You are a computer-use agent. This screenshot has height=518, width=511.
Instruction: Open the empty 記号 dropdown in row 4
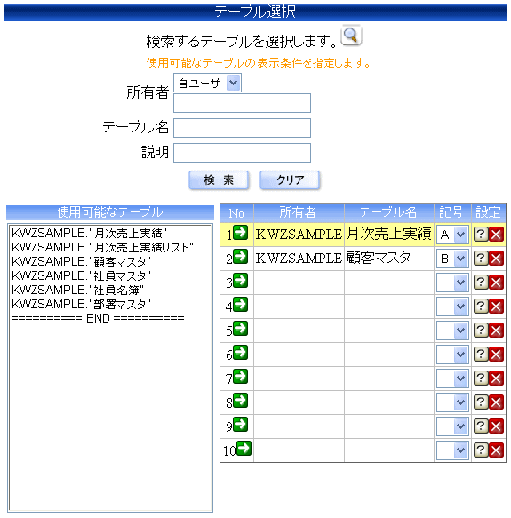452,307
